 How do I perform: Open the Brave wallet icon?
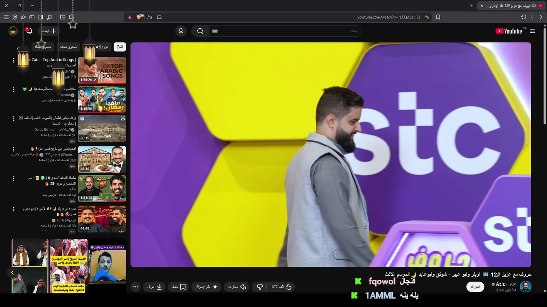pyautogui.click(x=32, y=17)
